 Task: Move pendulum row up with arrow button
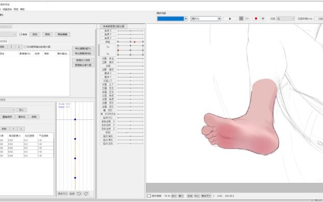pos(13,129)
